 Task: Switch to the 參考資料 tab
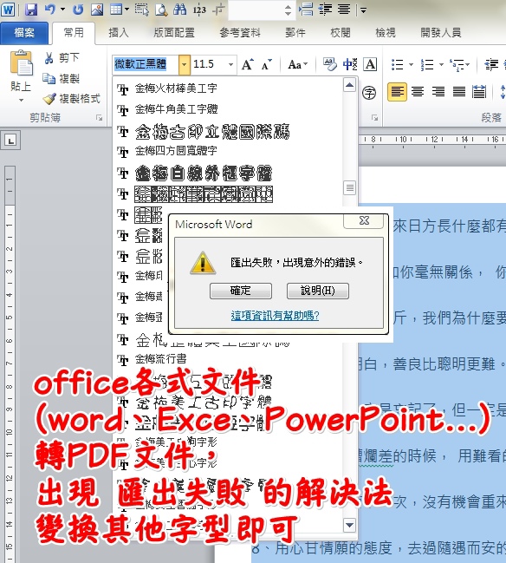240,33
